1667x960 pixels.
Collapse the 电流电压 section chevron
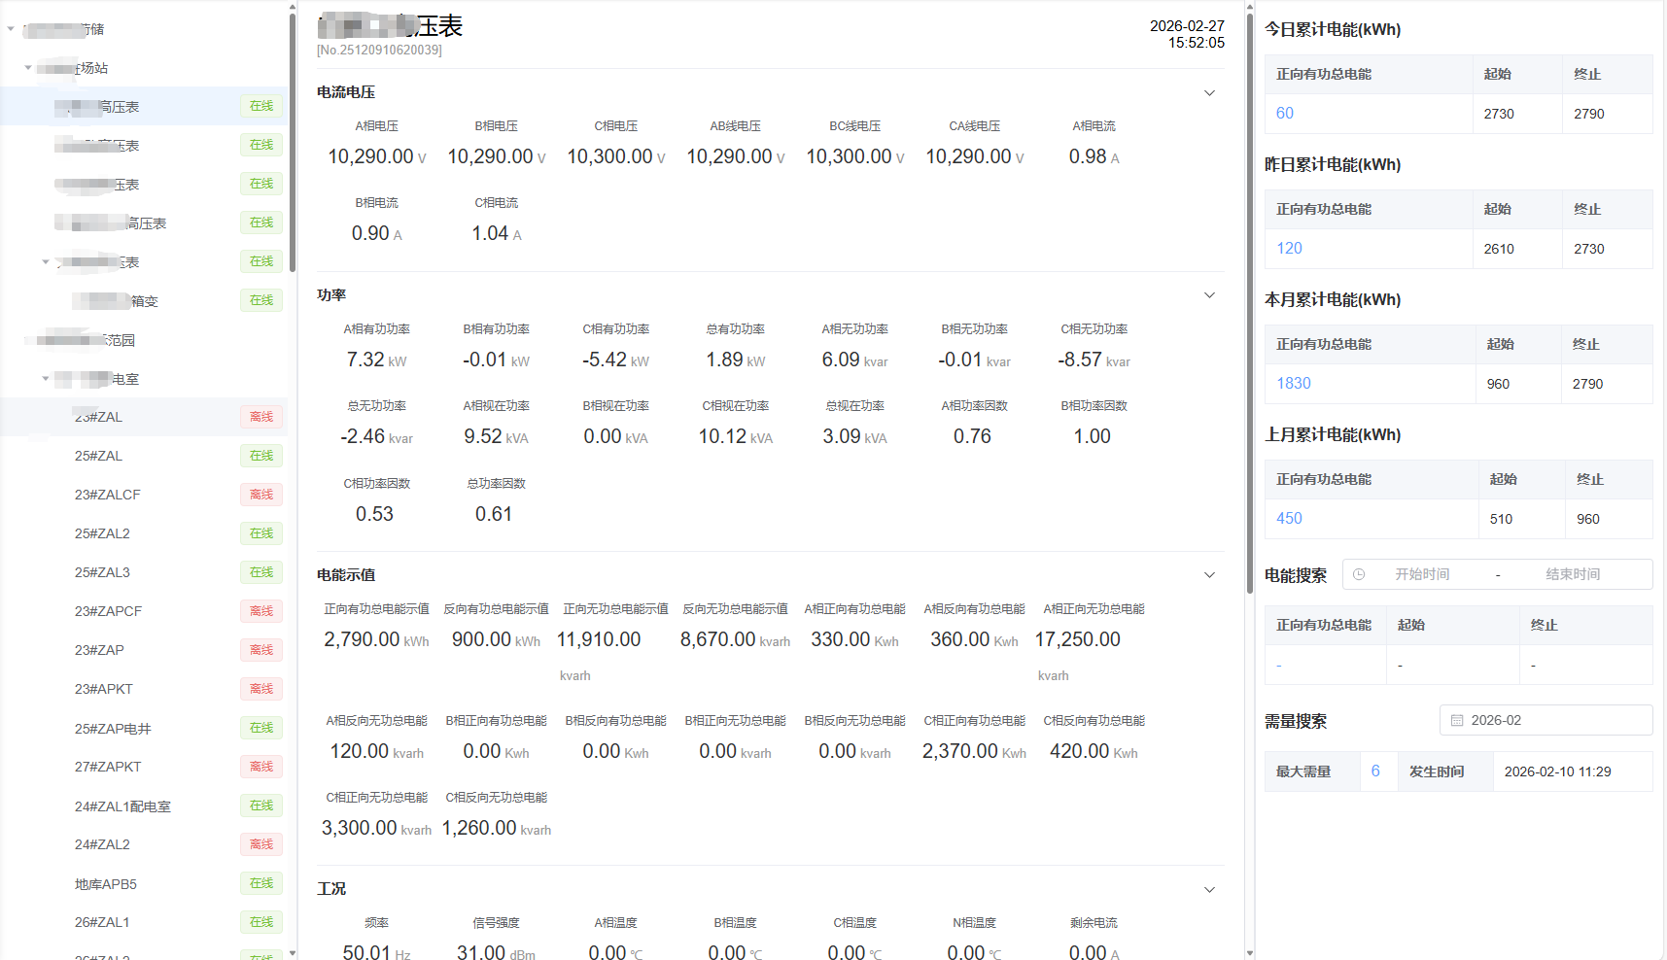tap(1209, 93)
